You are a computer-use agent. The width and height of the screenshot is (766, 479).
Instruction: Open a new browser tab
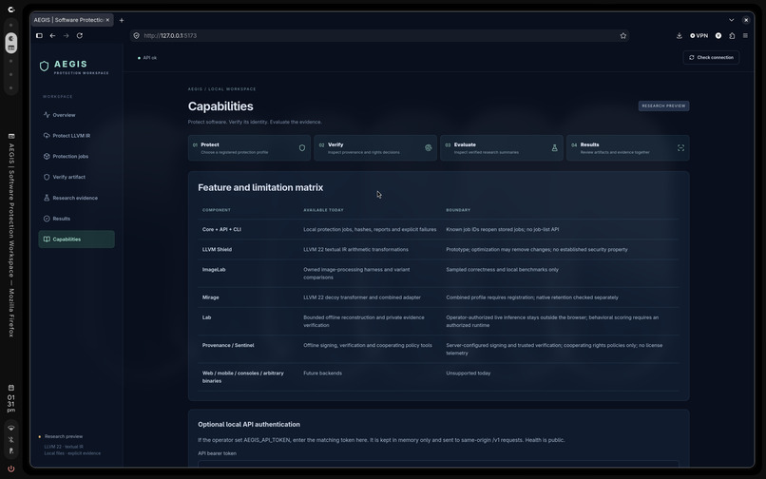click(x=122, y=20)
